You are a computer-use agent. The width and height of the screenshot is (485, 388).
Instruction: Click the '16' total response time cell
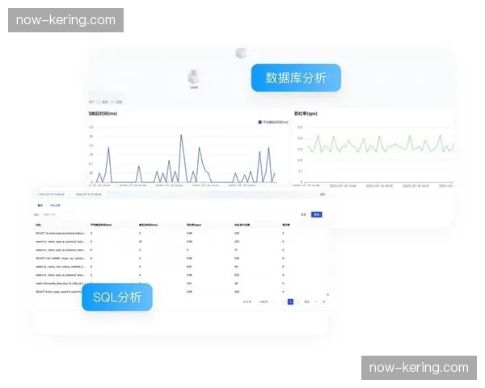[141, 242]
